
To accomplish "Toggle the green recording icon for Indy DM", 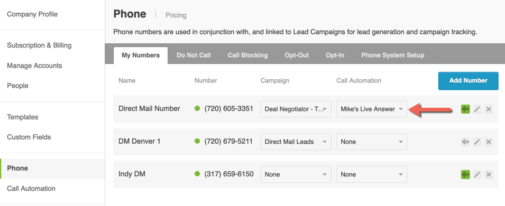I will click(465, 174).
